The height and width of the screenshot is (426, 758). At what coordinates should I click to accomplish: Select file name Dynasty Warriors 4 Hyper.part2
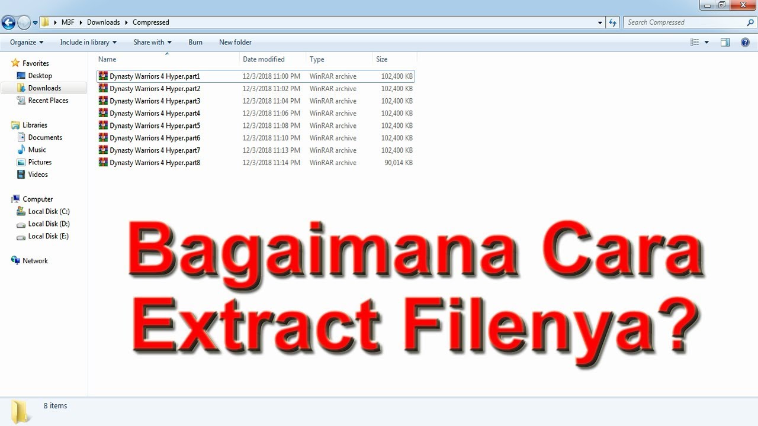155,89
